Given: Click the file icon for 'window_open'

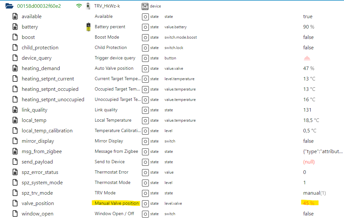Looking at the screenshot, I should pos(15,213).
